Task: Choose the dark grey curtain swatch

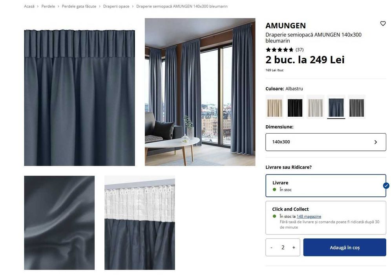Action: click(x=356, y=107)
